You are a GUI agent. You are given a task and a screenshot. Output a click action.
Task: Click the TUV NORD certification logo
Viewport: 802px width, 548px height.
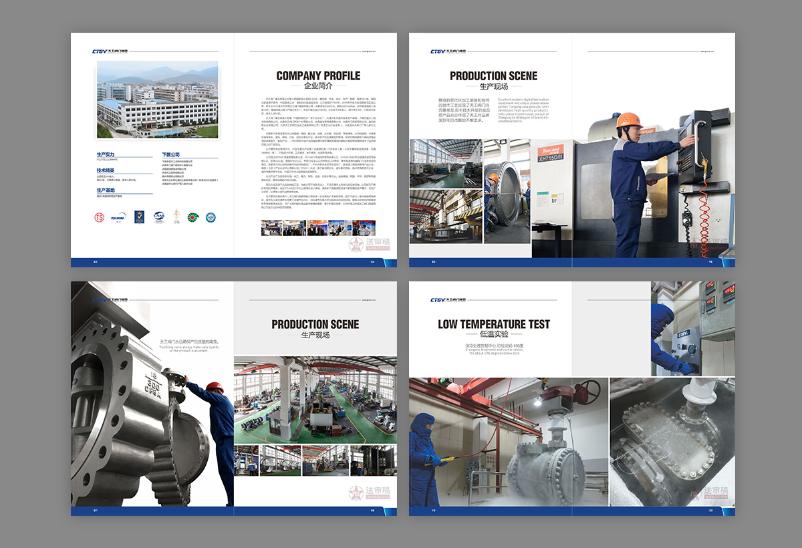pos(119,216)
